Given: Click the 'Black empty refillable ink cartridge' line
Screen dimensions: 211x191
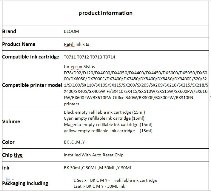Looking at the screenshot, I should (104, 112).
